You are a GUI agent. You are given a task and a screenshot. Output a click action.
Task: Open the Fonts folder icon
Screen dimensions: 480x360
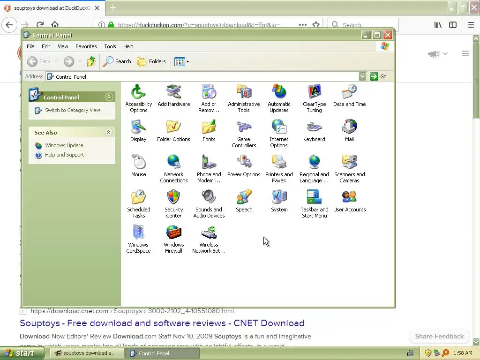[209, 131]
